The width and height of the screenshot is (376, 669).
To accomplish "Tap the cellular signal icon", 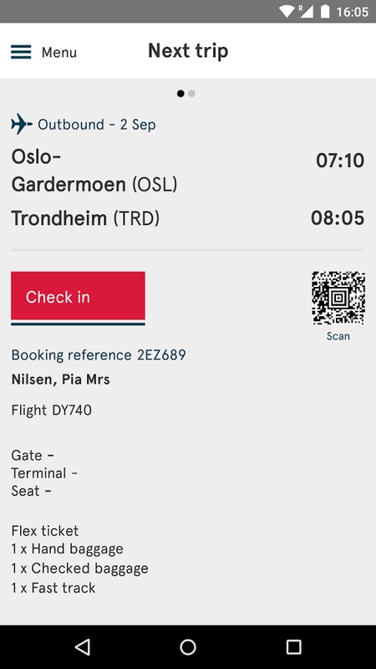I will pos(306,12).
